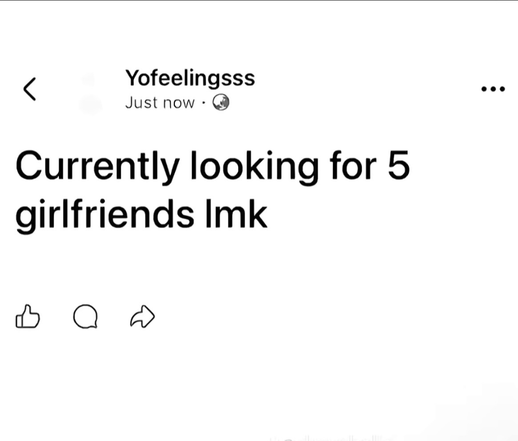Click the "Just now" timestamp
The width and height of the screenshot is (518, 441).
(x=160, y=103)
